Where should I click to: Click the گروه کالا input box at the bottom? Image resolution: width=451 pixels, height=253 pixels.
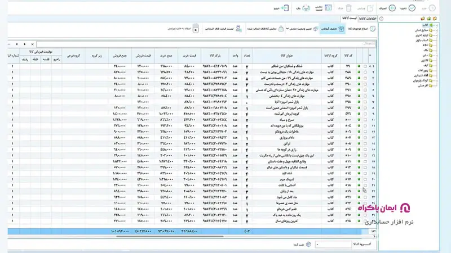pos(333,245)
